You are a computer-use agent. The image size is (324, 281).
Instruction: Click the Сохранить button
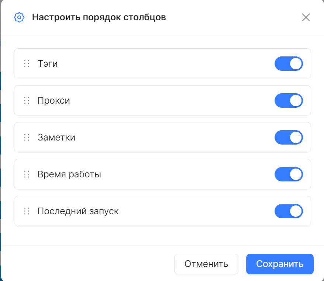[280, 264]
